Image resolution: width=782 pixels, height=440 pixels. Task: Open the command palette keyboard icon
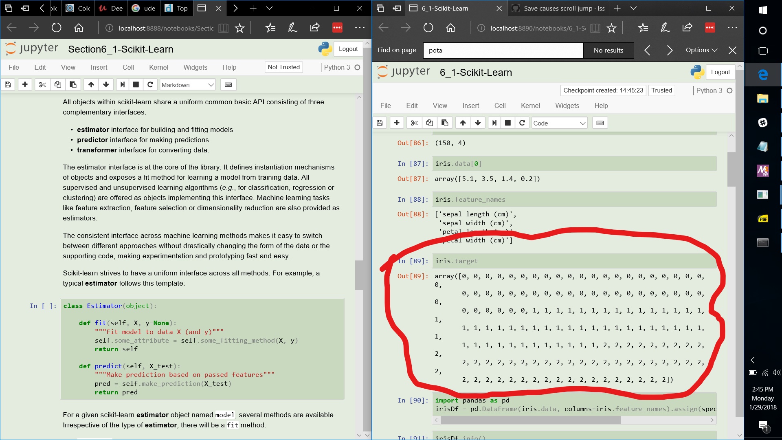600,123
